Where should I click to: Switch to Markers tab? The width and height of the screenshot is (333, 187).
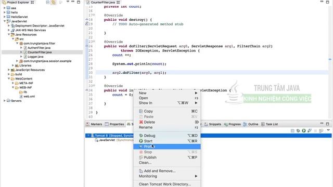point(94,124)
